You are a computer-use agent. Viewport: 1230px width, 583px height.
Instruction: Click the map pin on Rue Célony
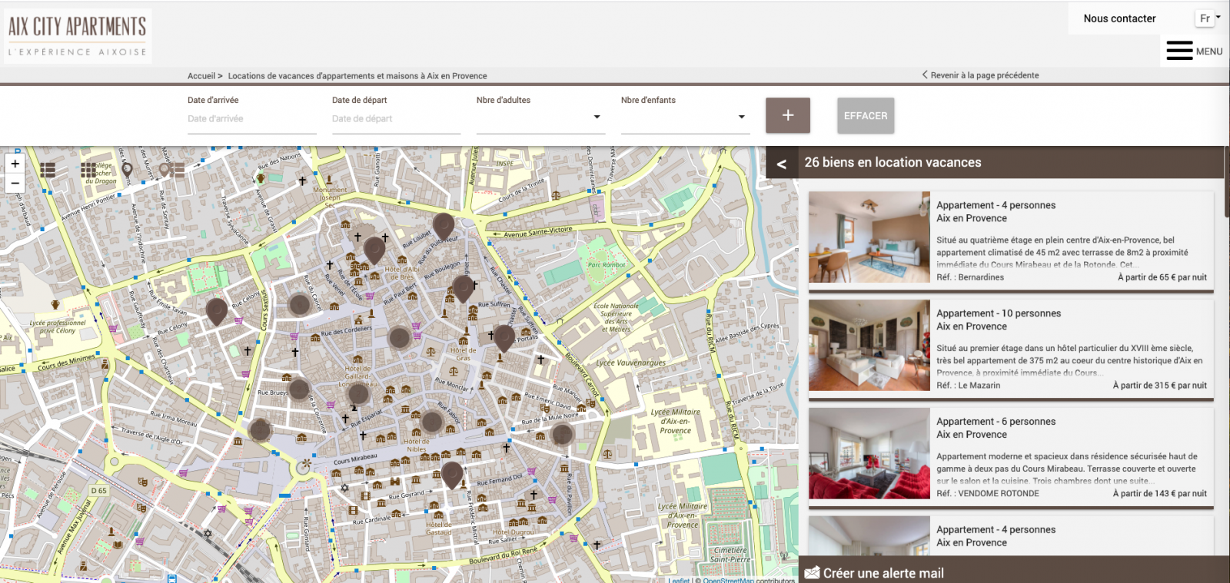(x=217, y=311)
